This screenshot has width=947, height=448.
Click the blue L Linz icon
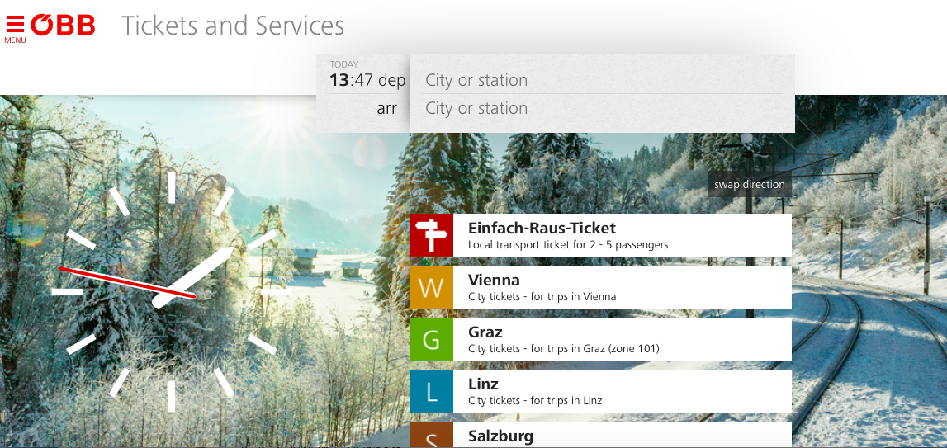431,392
